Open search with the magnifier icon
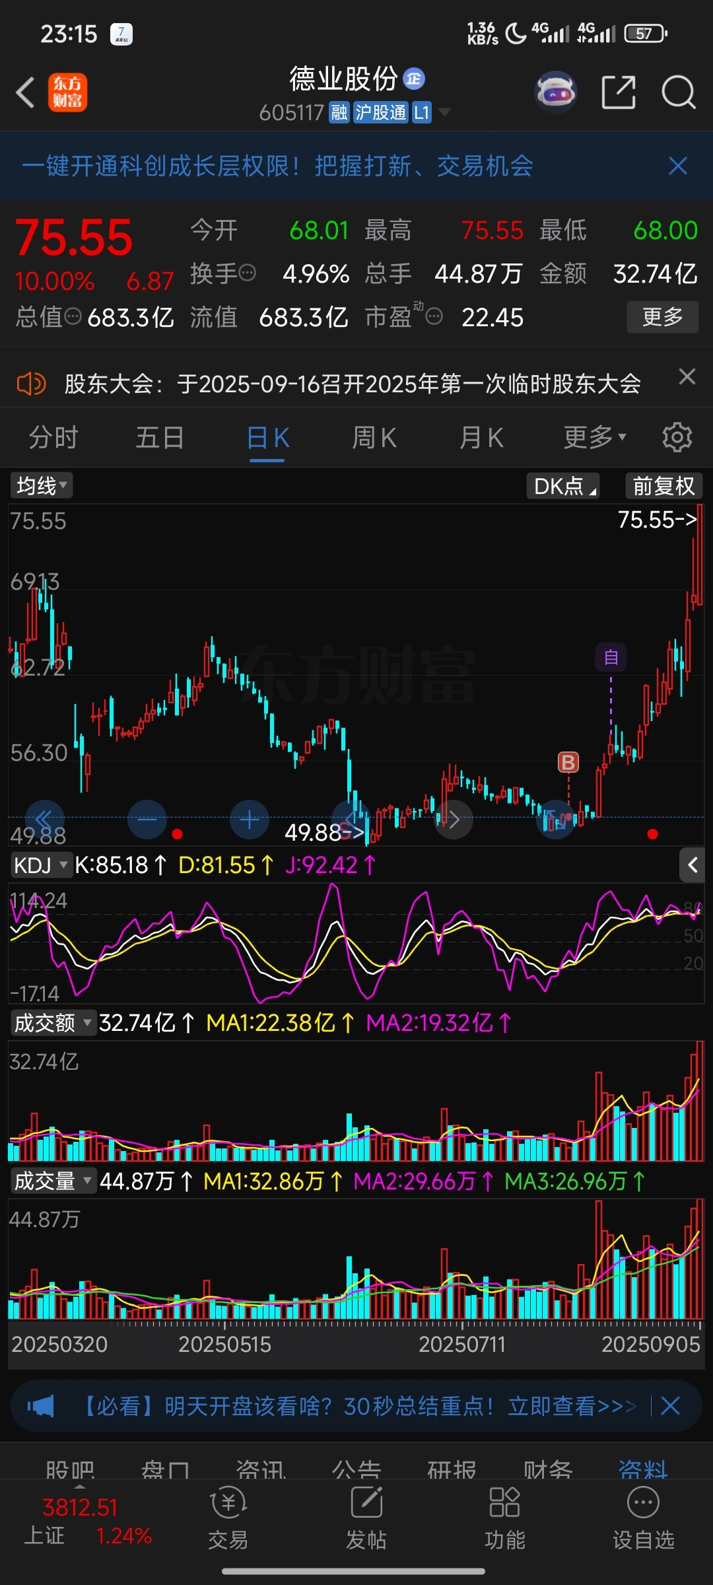The image size is (713, 1585). (679, 92)
